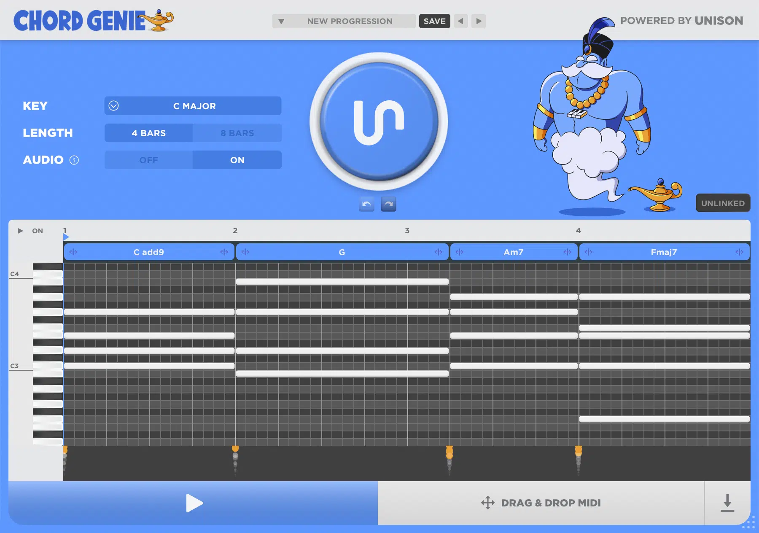Click bar 3 marker on the ruler

coord(407,231)
